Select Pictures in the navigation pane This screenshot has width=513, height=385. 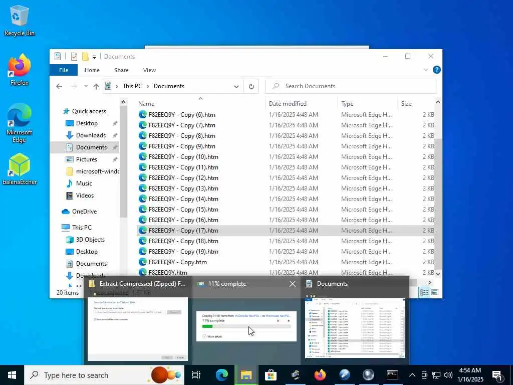click(86, 159)
